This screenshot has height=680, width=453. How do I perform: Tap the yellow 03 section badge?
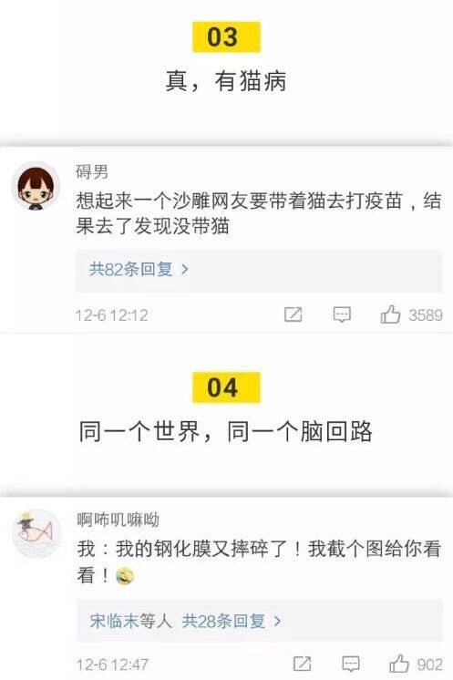(x=226, y=36)
